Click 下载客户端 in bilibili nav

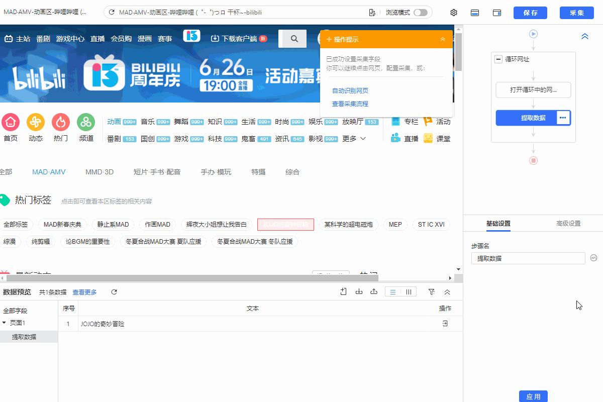(238, 39)
